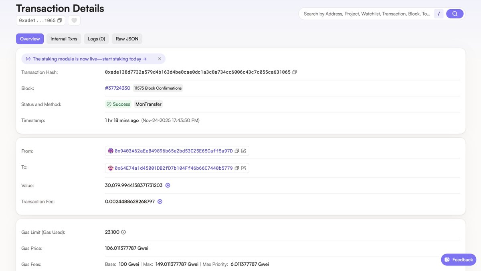Click the full transaction hash text

[198, 72]
